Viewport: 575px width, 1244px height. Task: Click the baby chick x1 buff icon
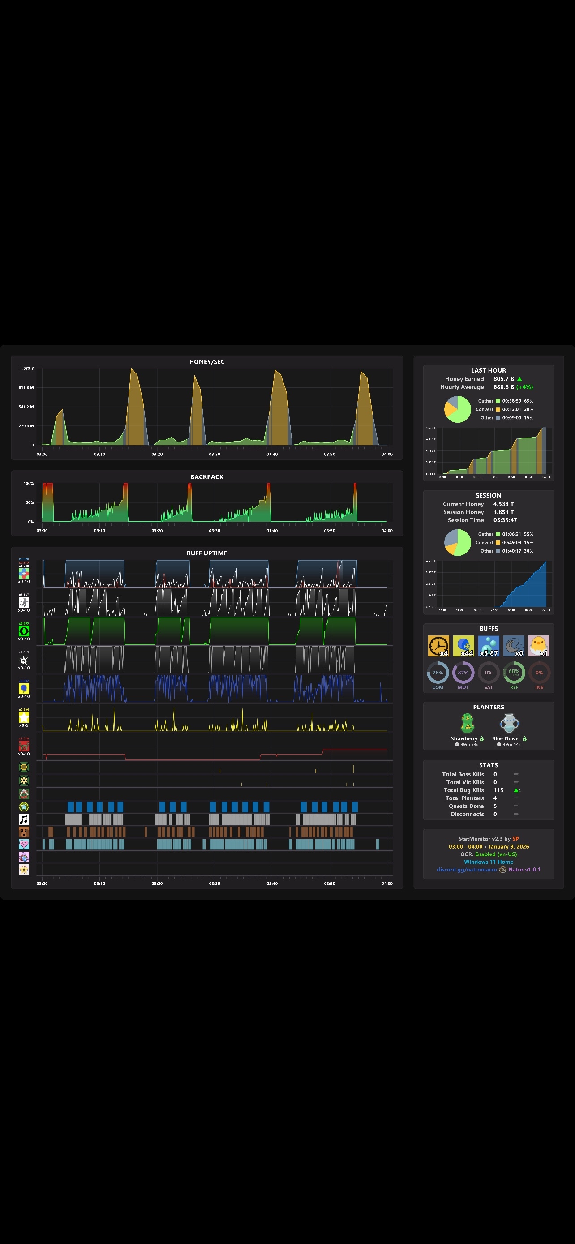point(539,646)
